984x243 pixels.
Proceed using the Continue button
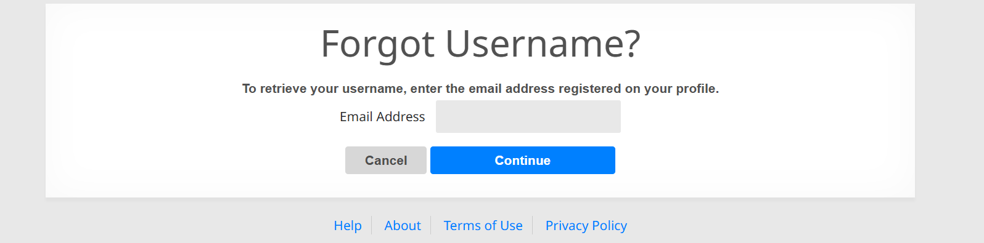[x=522, y=160]
